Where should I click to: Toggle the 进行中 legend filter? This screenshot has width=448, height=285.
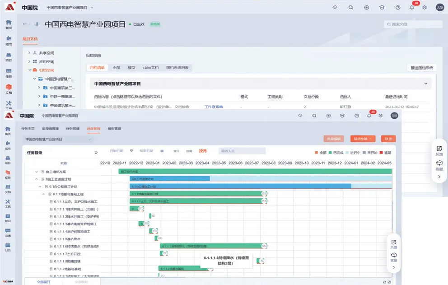[353, 153]
